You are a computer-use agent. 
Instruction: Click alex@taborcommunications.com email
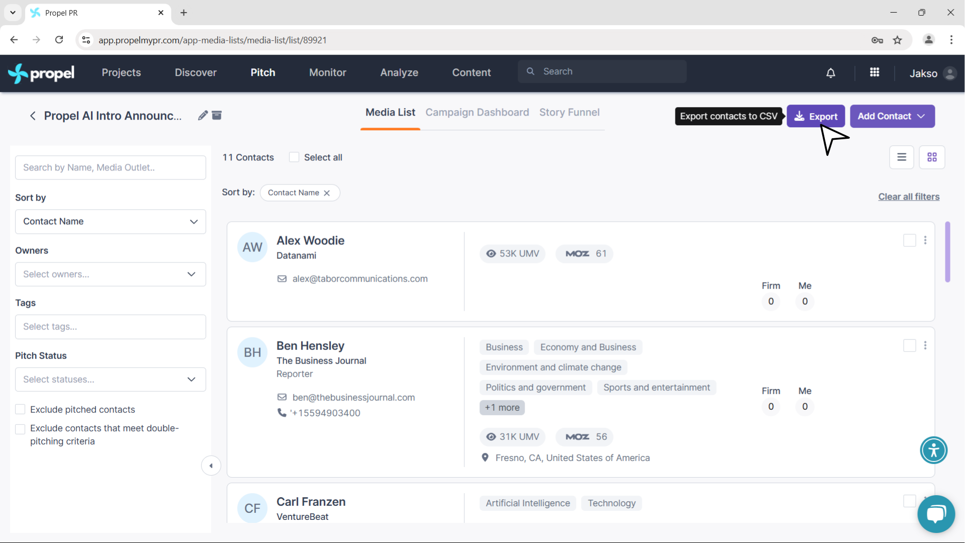point(360,279)
